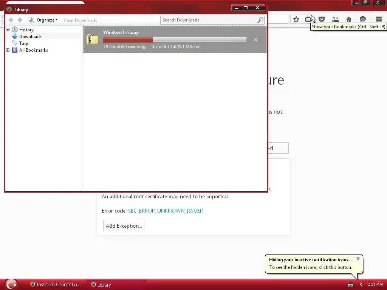Open the taskbar keyboard icon
Screen dimensions: 387x290
[x=350, y=285]
